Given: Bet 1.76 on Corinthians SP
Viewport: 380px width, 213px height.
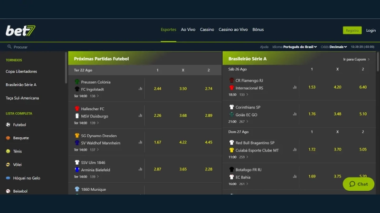Looking at the screenshot, I should coord(312,114).
